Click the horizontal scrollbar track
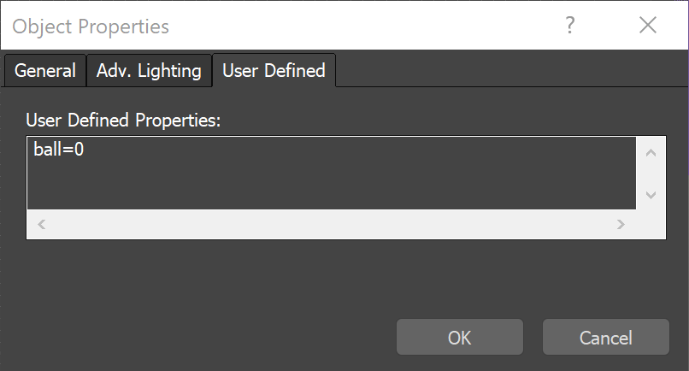The width and height of the screenshot is (689, 371). (x=331, y=224)
